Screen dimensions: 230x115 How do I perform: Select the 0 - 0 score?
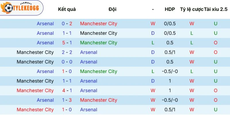(67, 62)
